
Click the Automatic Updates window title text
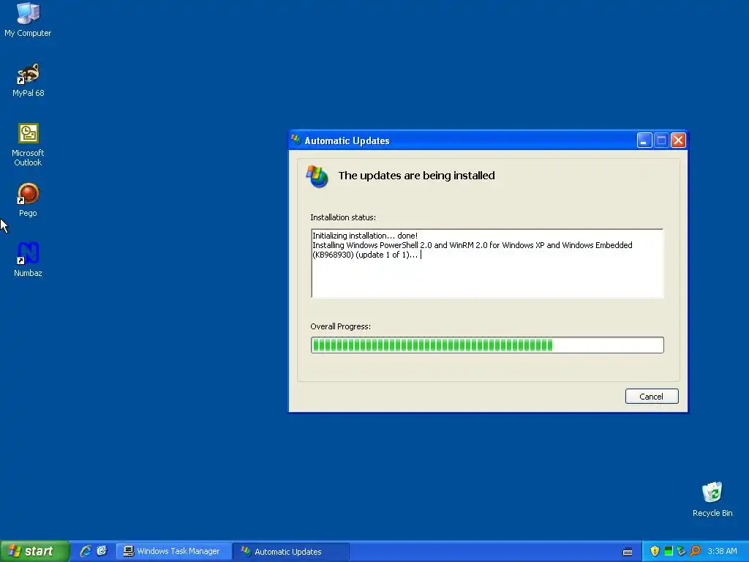(x=347, y=140)
